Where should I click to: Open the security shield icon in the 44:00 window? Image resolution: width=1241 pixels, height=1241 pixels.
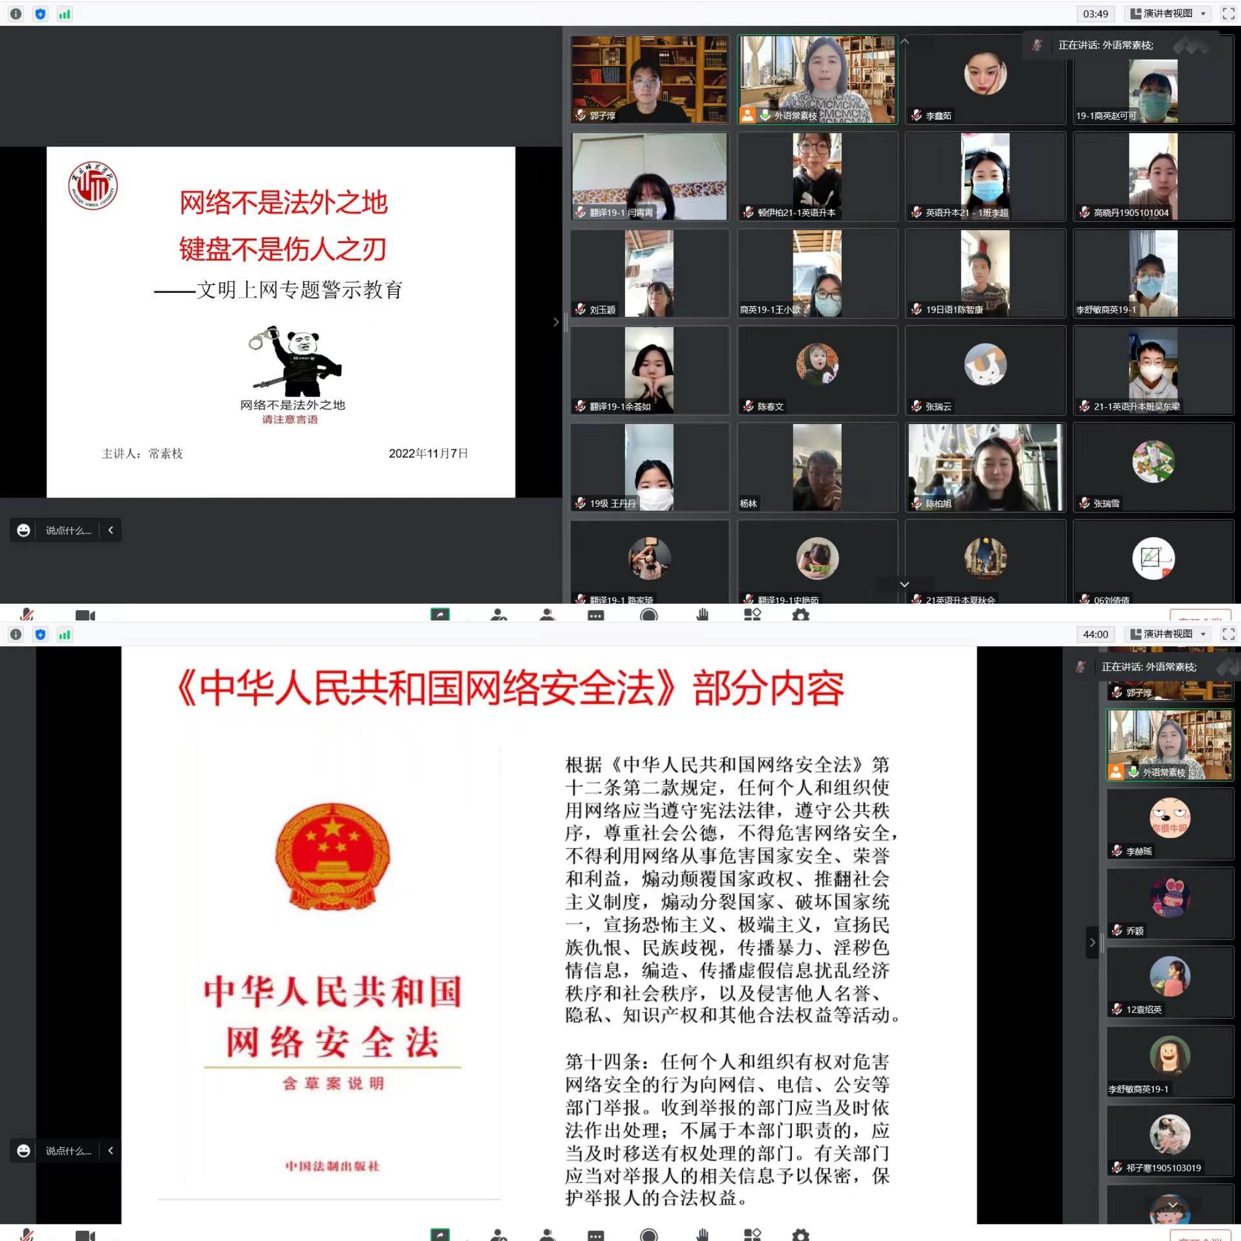(x=40, y=635)
